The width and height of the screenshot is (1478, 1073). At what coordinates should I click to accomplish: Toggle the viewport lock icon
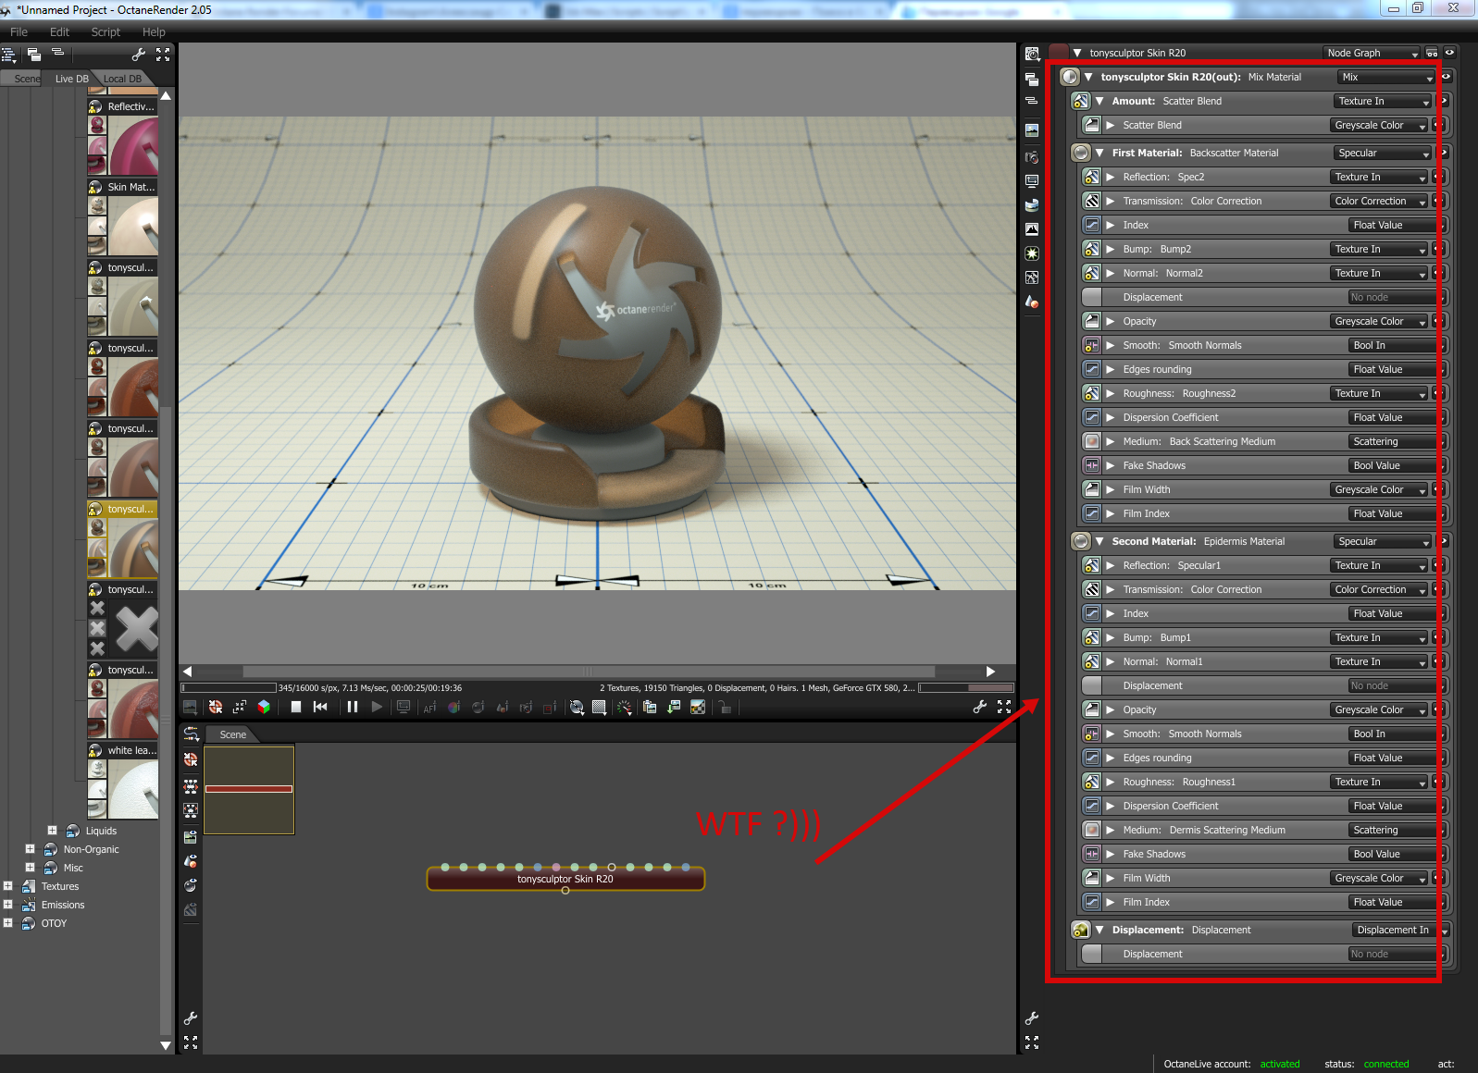pyautogui.click(x=725, y=708)
